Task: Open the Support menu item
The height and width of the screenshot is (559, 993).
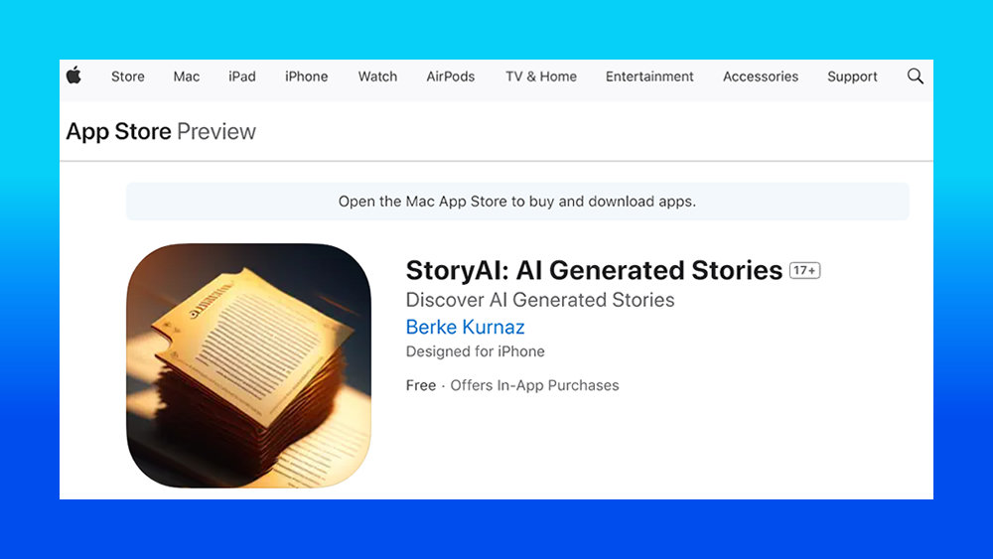Action: pyautogui.click(x=852, y=76)
